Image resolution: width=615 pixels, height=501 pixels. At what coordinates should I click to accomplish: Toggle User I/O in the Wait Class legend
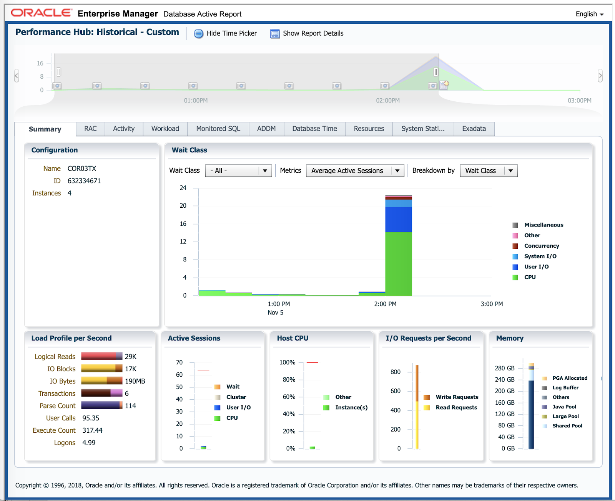coord(536,266)
